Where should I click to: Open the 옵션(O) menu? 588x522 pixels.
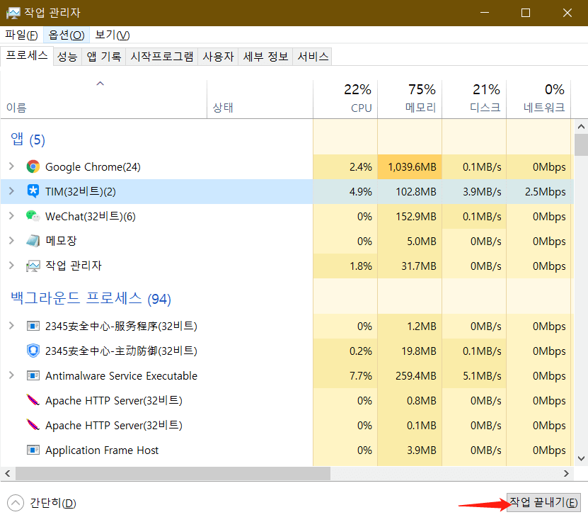65,35
